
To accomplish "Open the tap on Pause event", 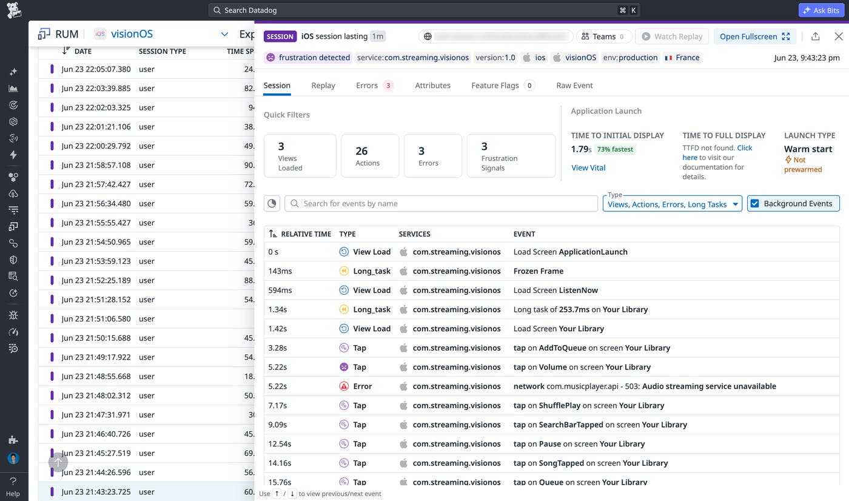I will (552, 443).
